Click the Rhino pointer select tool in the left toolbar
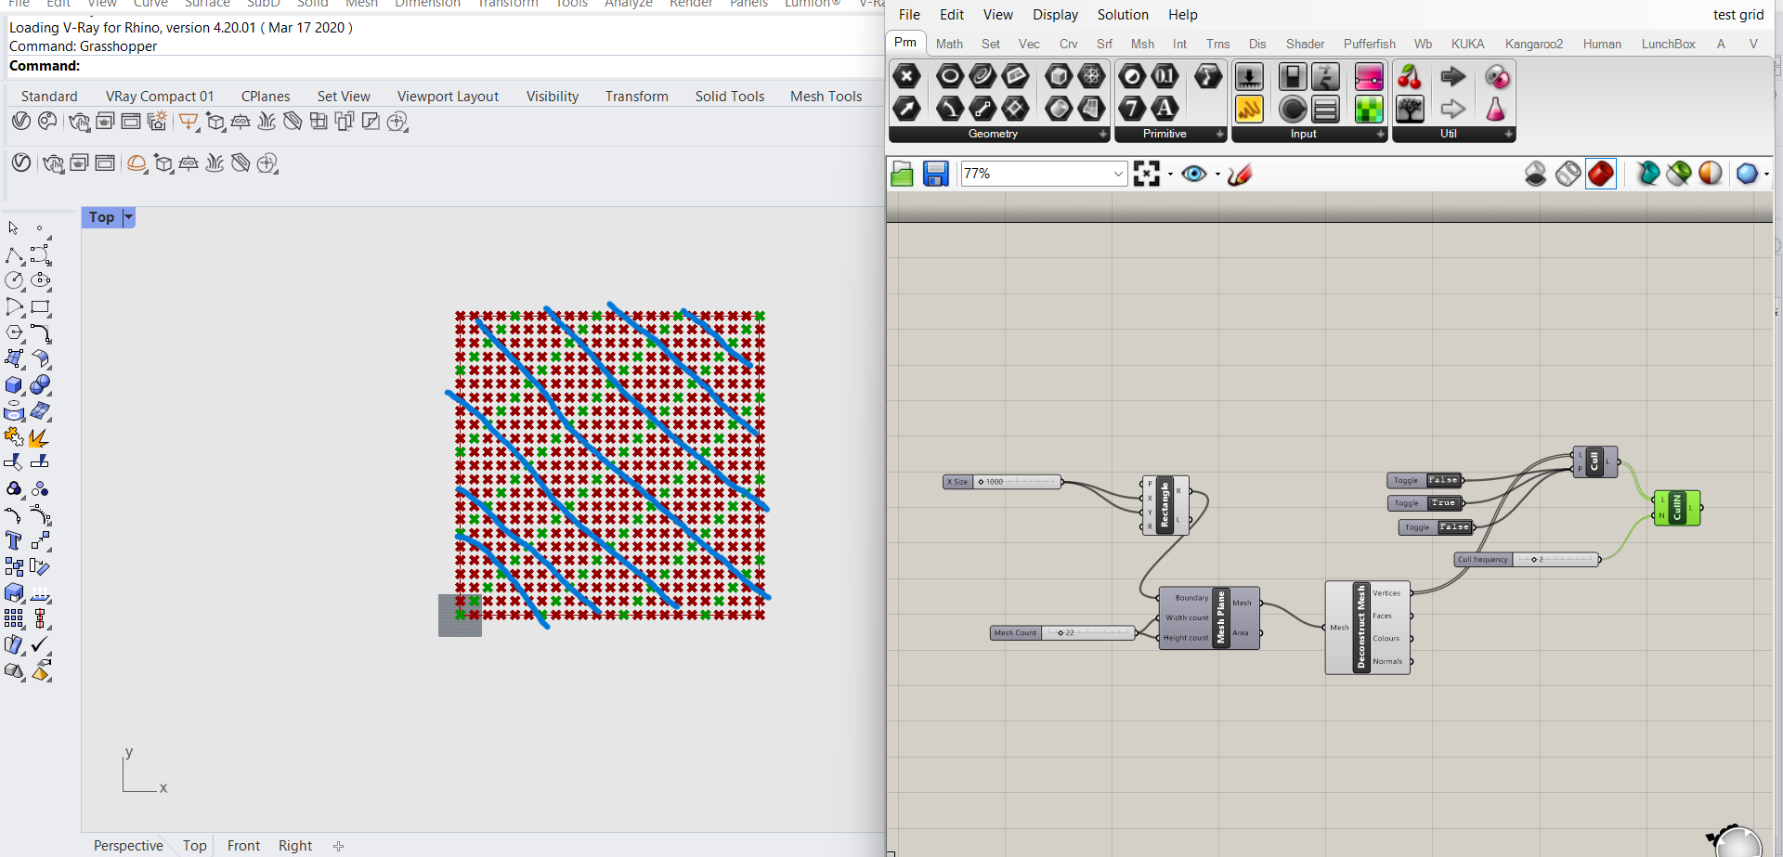Screen dimensions: 1783x857 point(13,228)
